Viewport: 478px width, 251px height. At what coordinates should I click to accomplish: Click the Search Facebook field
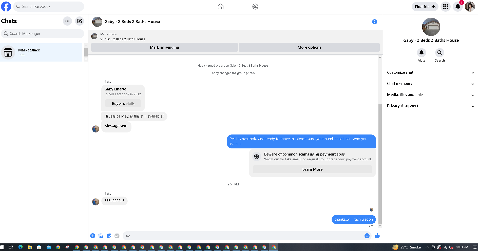pos(49,7)
